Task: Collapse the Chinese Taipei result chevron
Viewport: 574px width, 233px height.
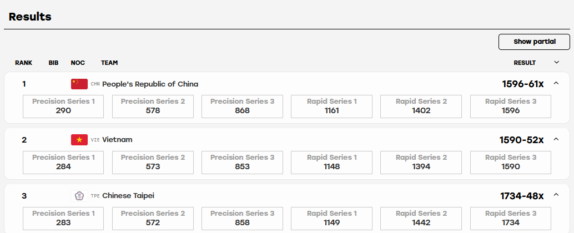Action: click(x=556, y=195)
